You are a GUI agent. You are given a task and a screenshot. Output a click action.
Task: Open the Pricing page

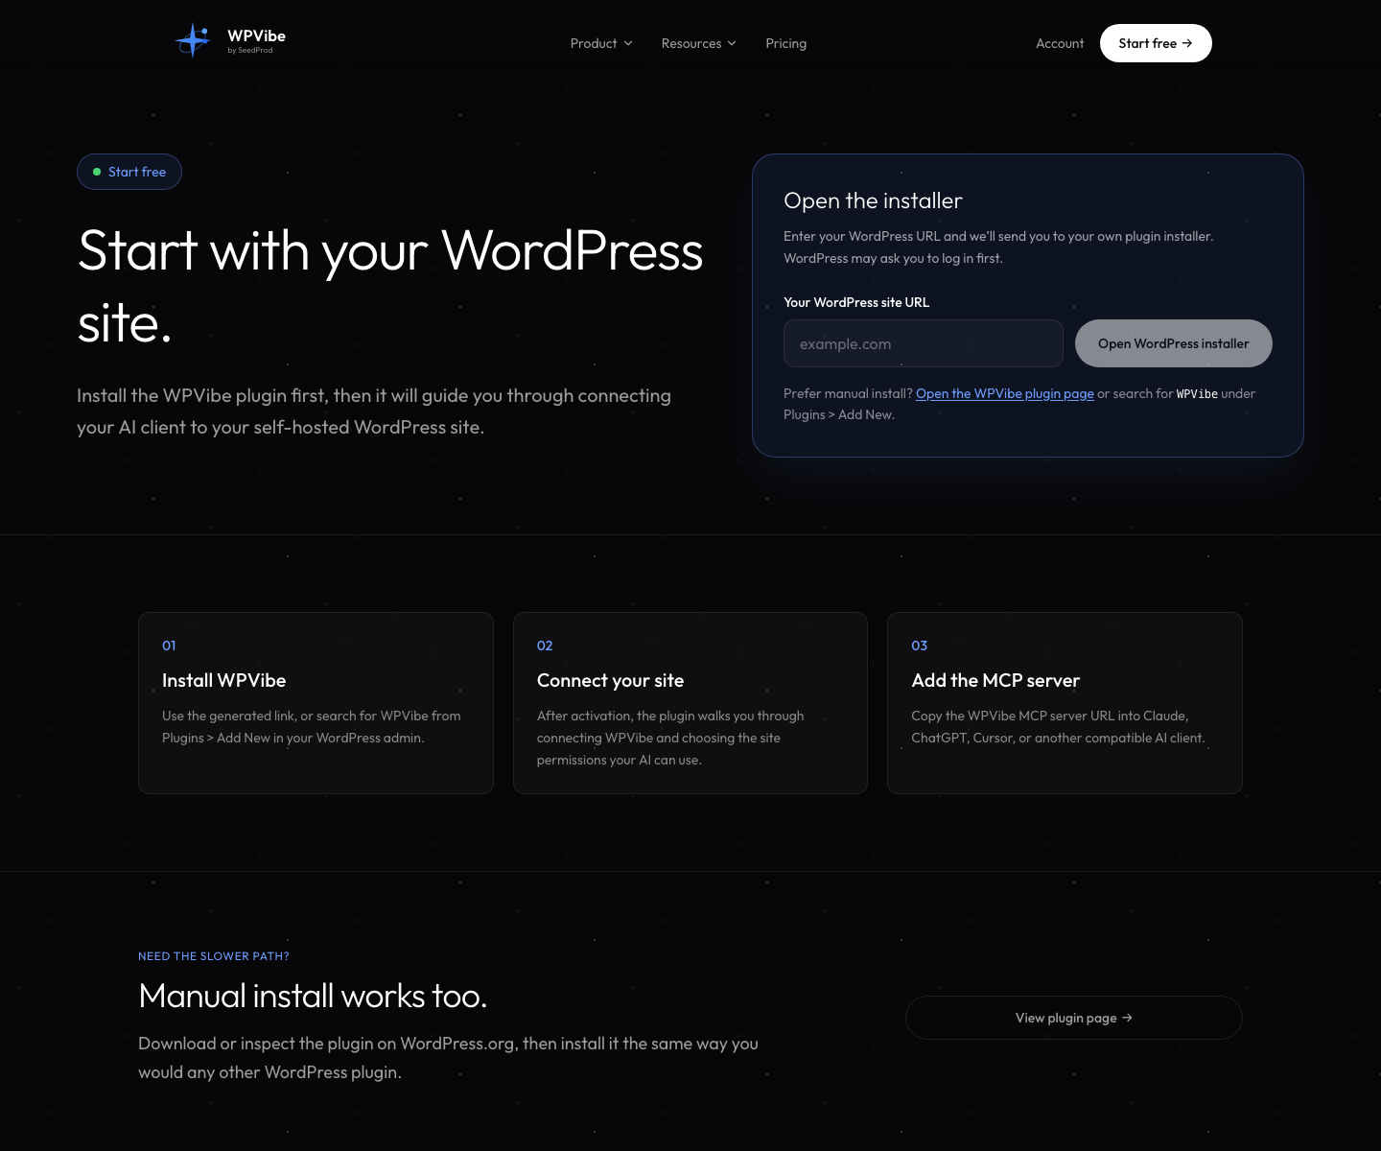[785, 43]
